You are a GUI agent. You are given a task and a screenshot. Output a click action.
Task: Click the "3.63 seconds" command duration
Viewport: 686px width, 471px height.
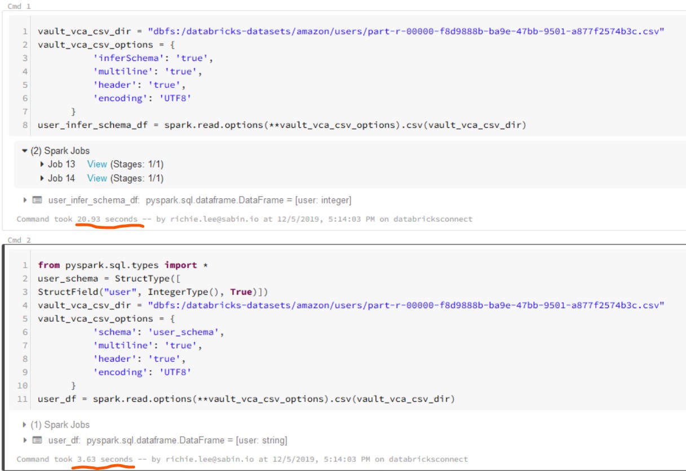105,459
